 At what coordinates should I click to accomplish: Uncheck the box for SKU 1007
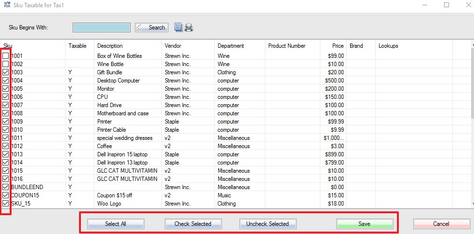tap(6, 105)
